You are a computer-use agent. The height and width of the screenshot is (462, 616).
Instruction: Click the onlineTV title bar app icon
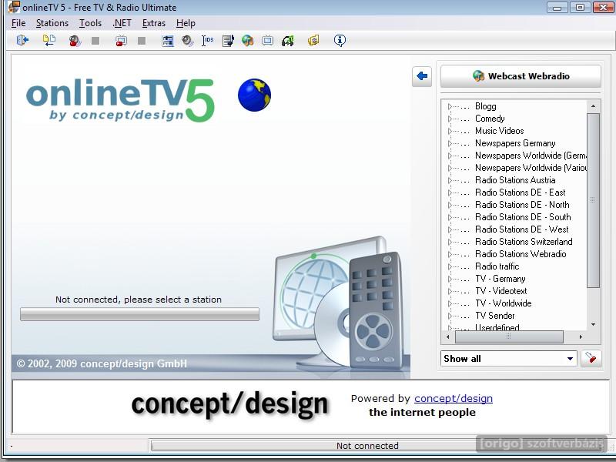pyautogui.click(x=14, y=7)
